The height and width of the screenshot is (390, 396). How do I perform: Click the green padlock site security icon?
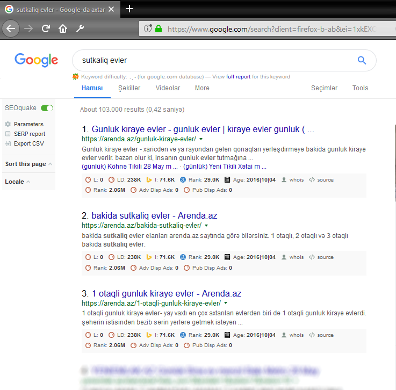[159, 29]
